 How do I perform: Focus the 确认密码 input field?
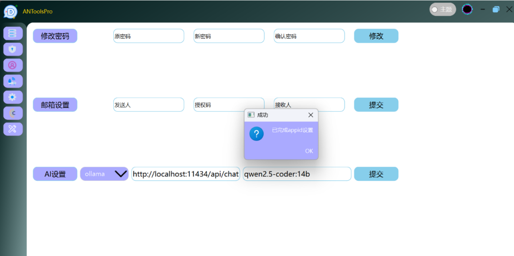click(309, 36)
